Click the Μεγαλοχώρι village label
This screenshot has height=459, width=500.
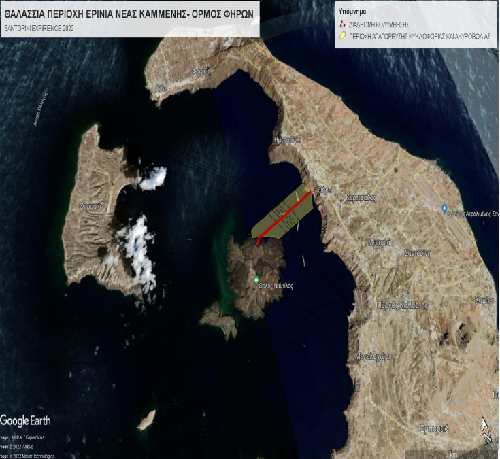point(372,356)
